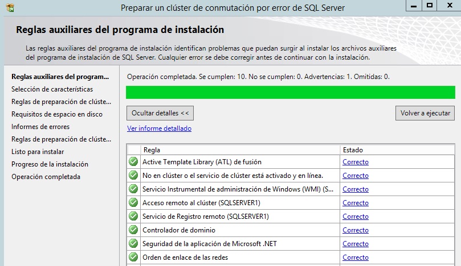This screenshot has width=461, height=266.
Task: Select Progreso de la instalación step
Action: coord(50,164)
